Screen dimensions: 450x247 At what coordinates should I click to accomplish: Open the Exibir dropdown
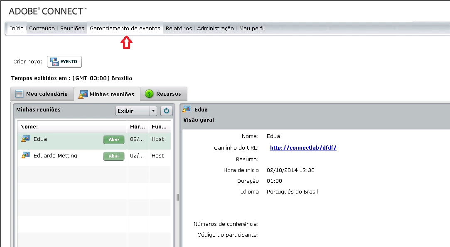coord(136,111)
